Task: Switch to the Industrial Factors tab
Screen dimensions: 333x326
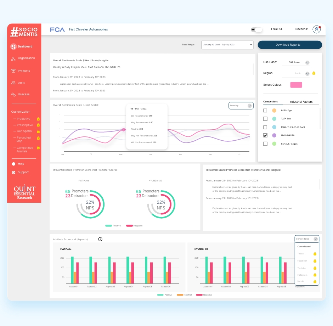Action: [301, 102]
